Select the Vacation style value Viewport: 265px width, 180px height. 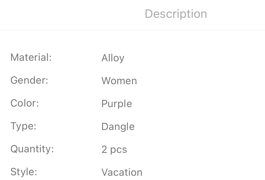click(122, 172)
